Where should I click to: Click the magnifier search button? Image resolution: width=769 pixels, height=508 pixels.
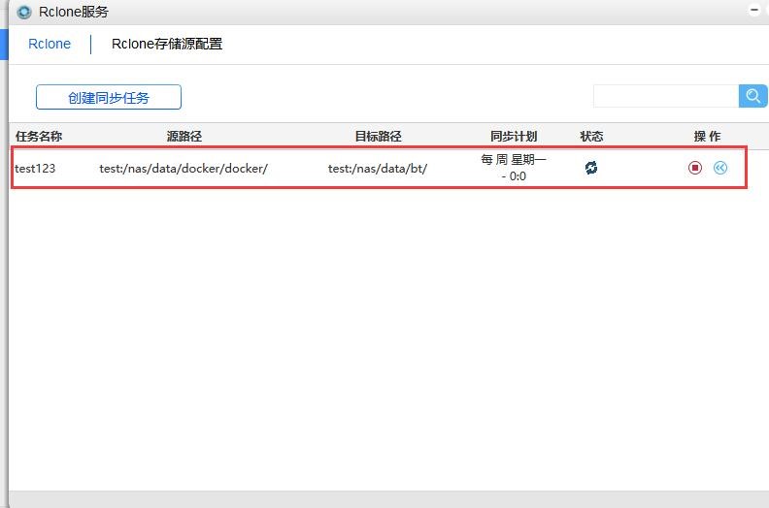[752, 96]
